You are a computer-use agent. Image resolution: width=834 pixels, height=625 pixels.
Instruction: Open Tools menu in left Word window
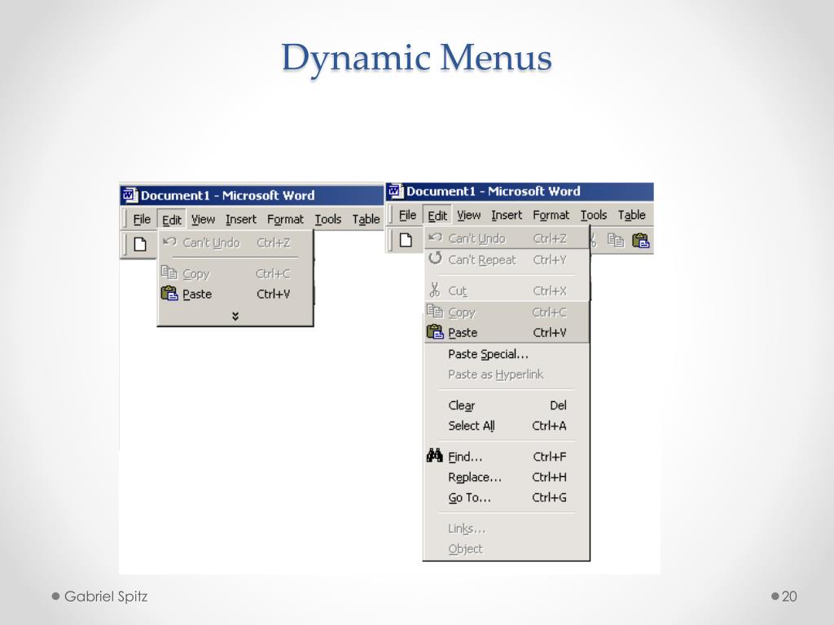327,219
